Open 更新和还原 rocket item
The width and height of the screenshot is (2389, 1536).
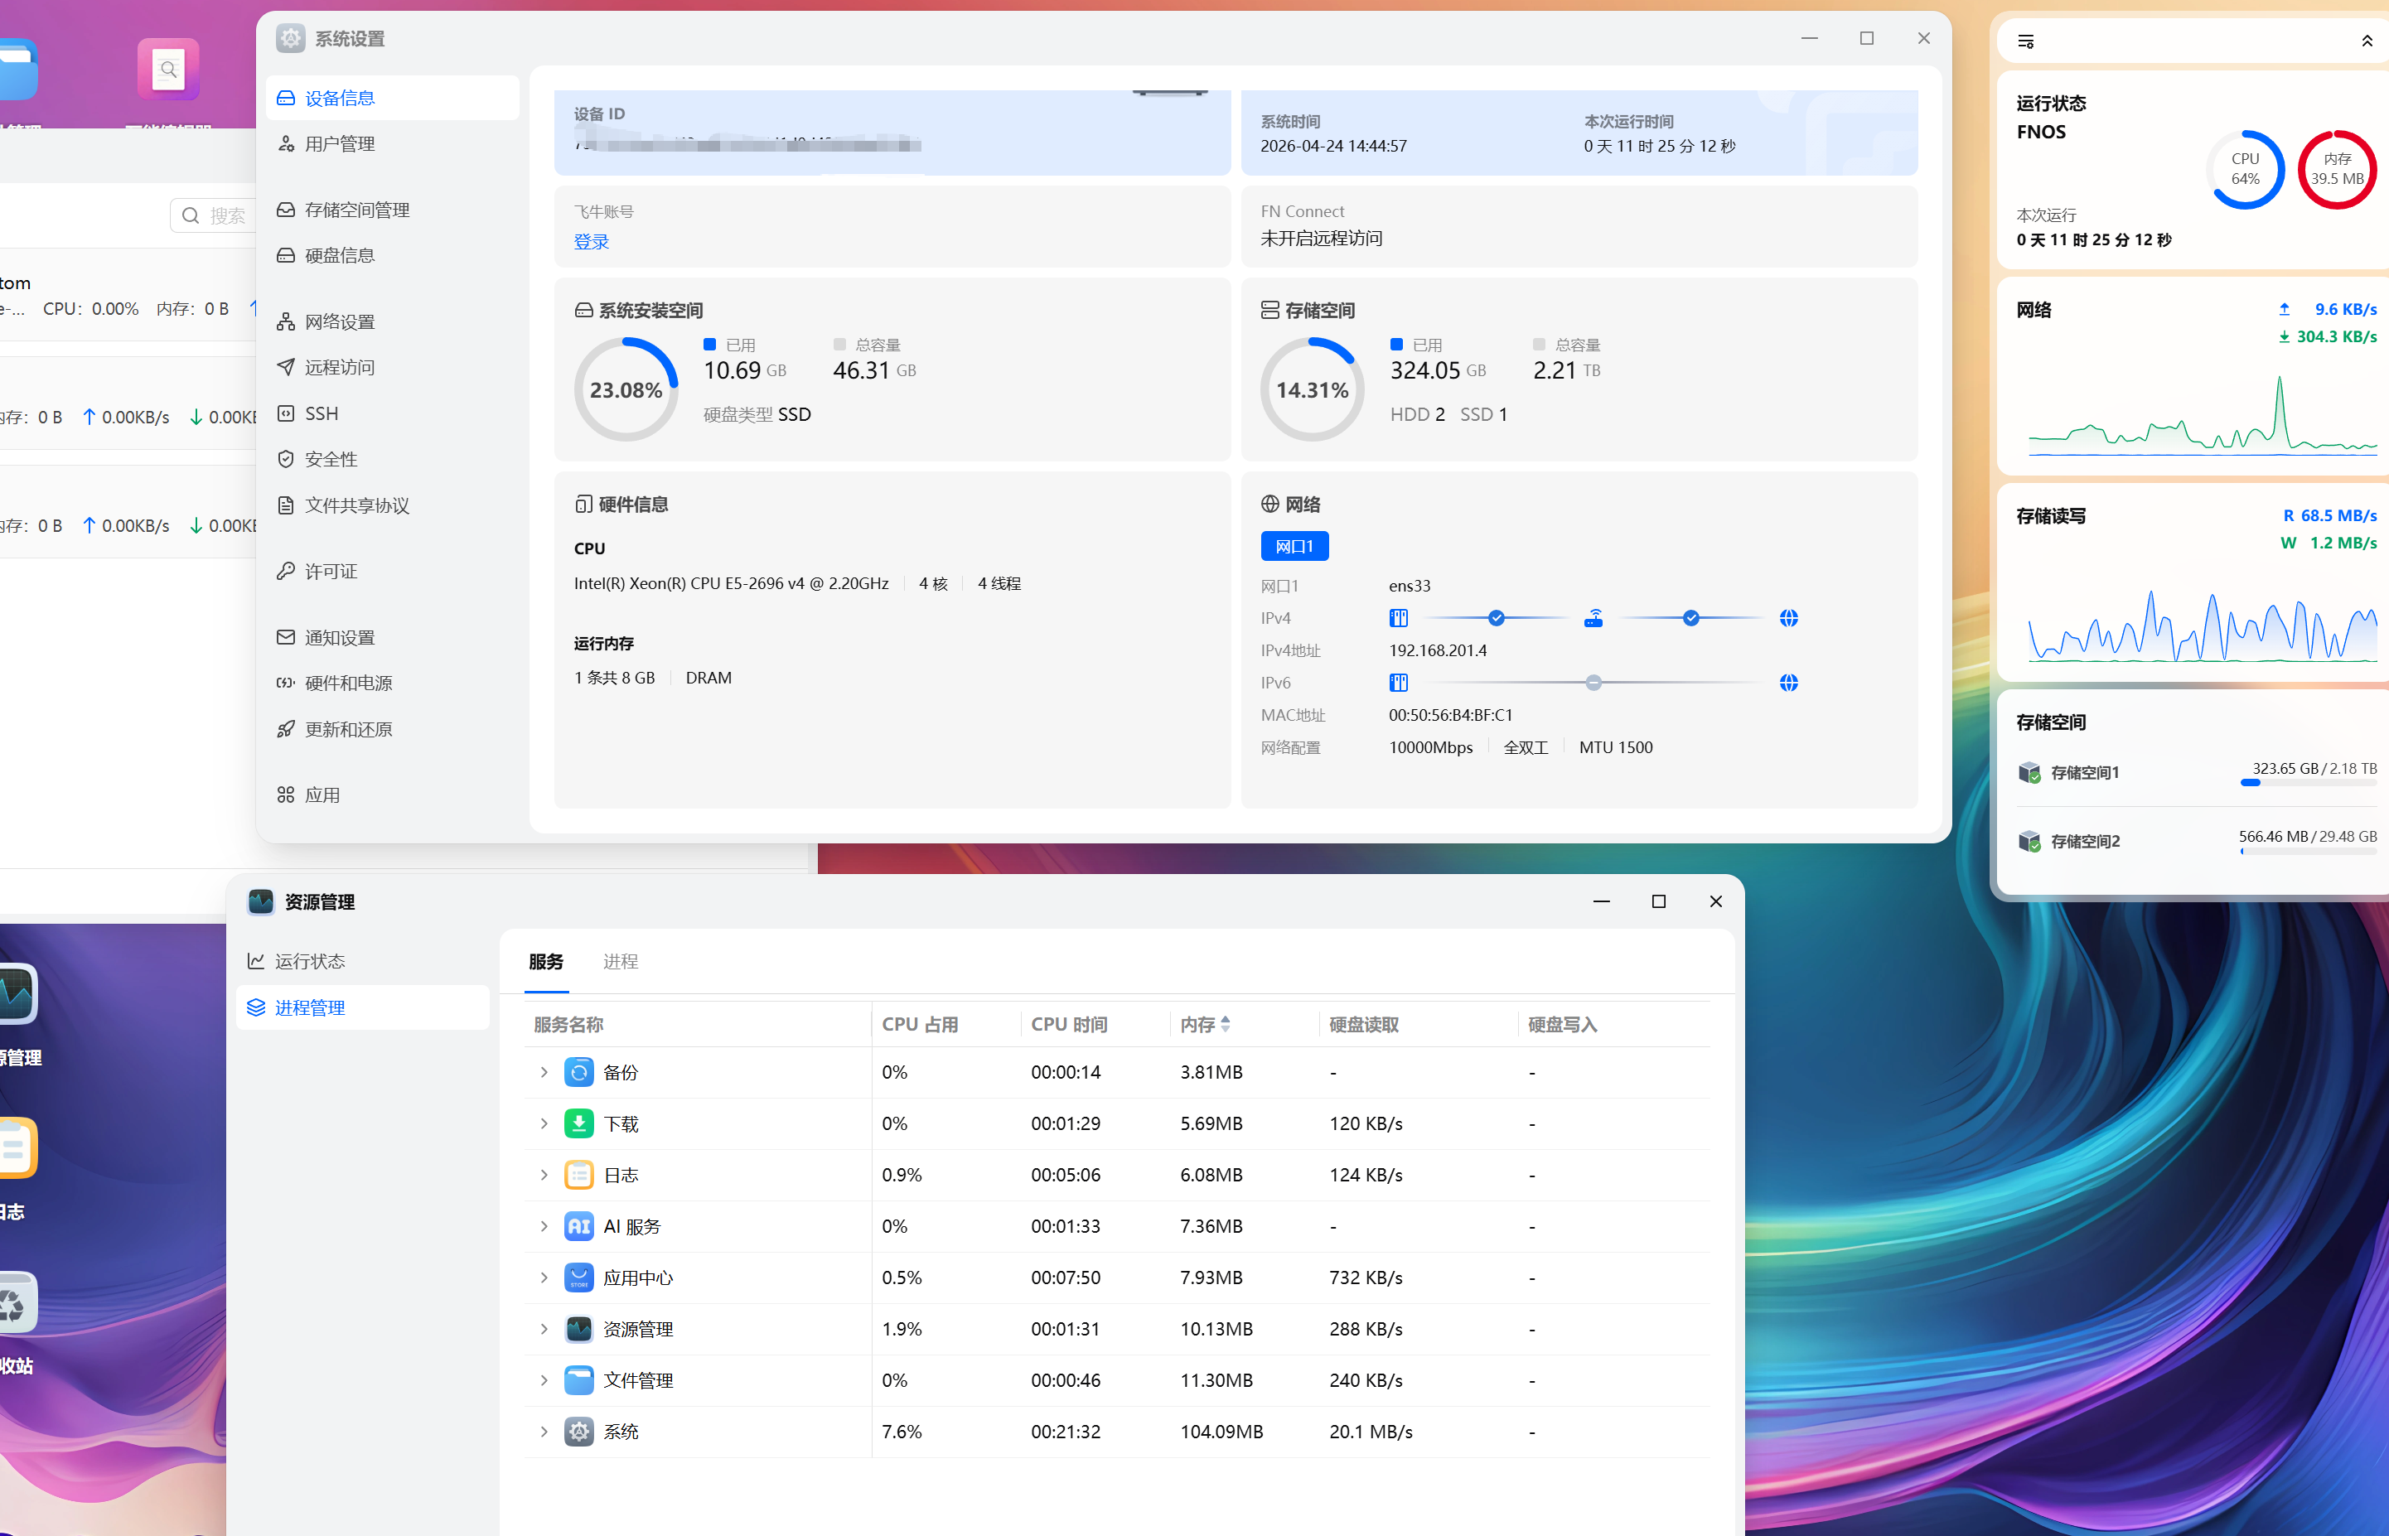coord(348,729)
